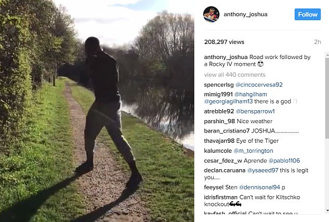Open mention @cincocervesa92

pos(259,85)
